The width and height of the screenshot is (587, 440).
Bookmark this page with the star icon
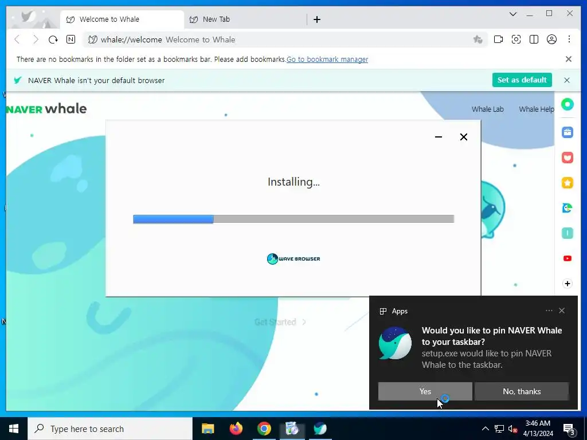[x=478, y=40]
